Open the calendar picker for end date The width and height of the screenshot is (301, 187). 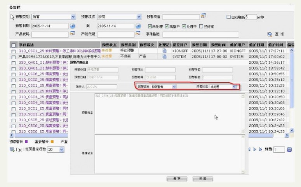(x=138, y=26)
